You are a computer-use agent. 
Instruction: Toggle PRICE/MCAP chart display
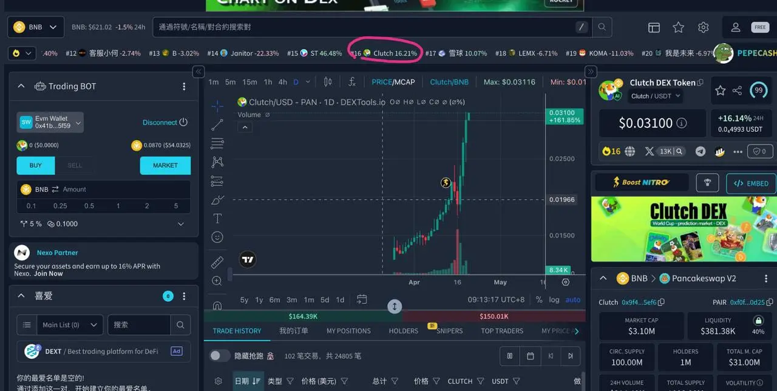pos(393,82)
